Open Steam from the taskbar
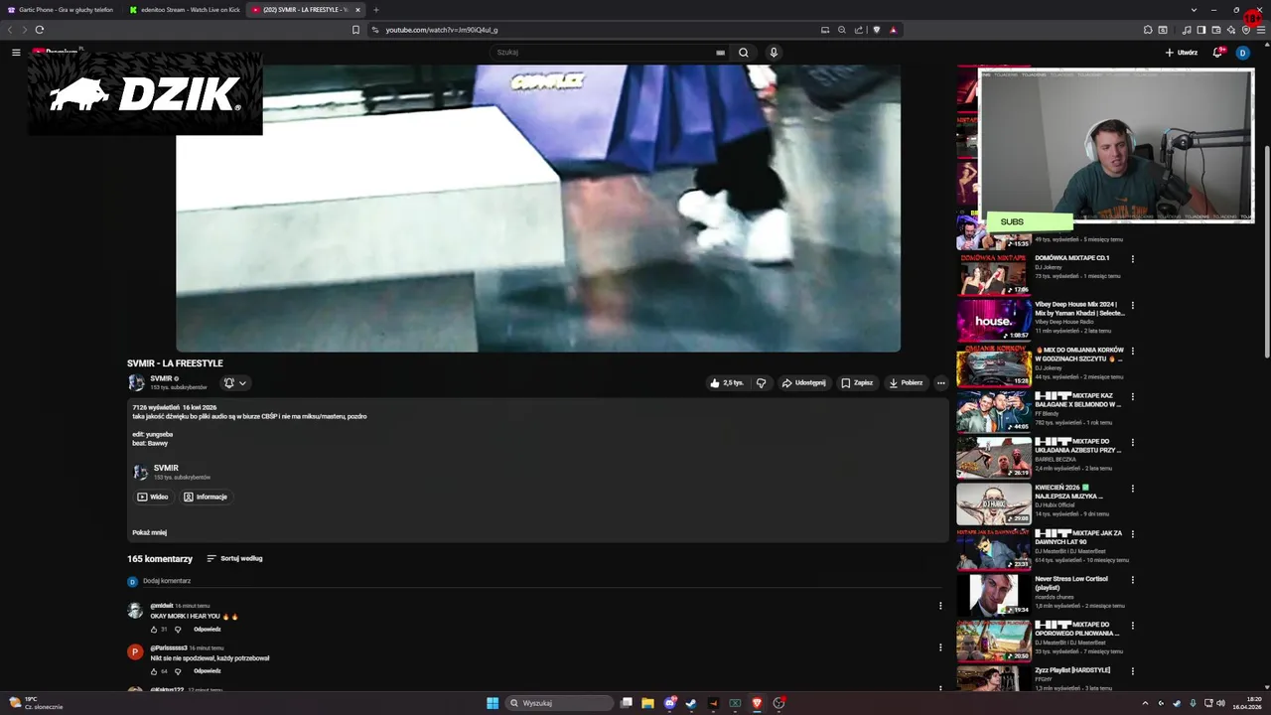This screenshot has height=715, width=1271. pyautogui.click(x=691, y=703)
